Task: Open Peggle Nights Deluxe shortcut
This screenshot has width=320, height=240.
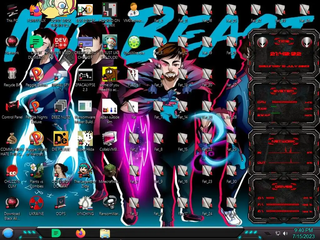Action: tap(36, 112)
